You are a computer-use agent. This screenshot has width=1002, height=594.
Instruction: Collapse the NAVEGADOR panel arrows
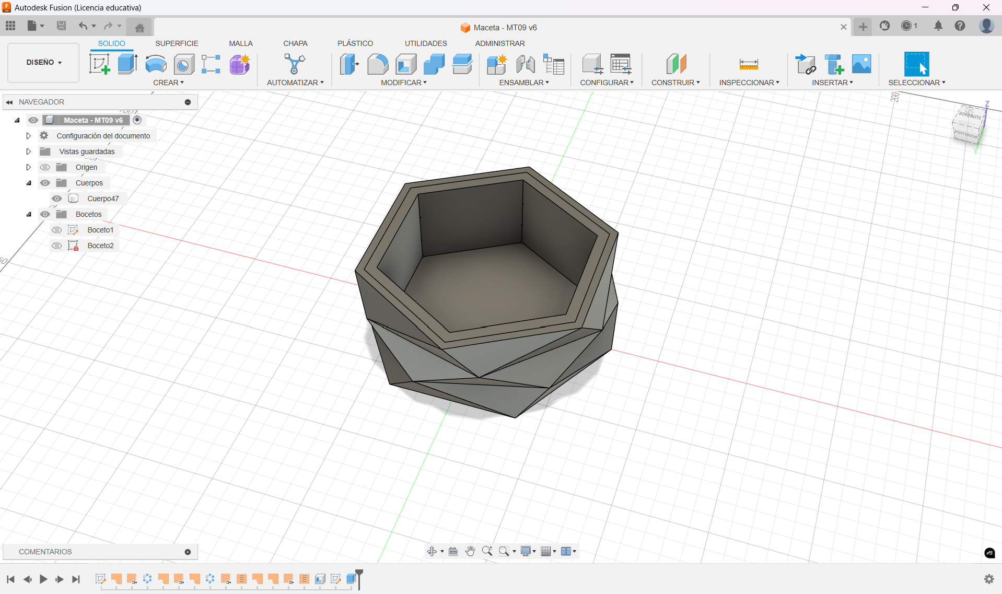pyautogui.click(x=9, y=102)
